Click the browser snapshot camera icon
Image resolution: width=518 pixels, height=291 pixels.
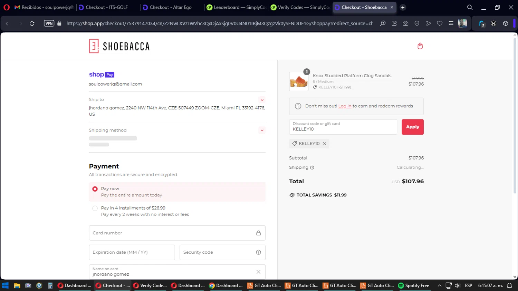point(405,23)
